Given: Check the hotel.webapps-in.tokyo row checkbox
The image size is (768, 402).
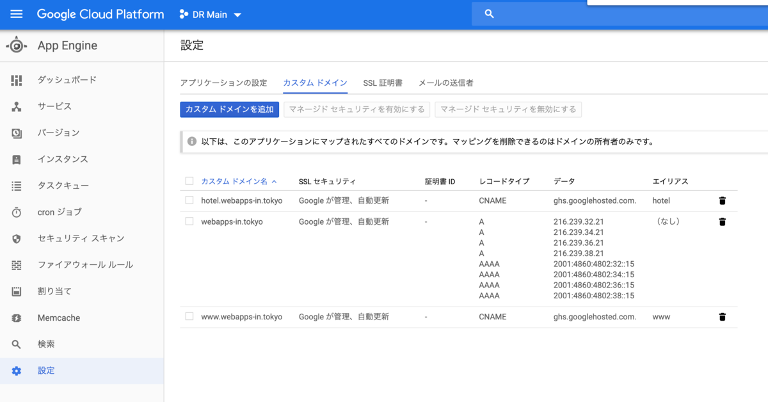Looking at the screenshot, I should point(189,200).
